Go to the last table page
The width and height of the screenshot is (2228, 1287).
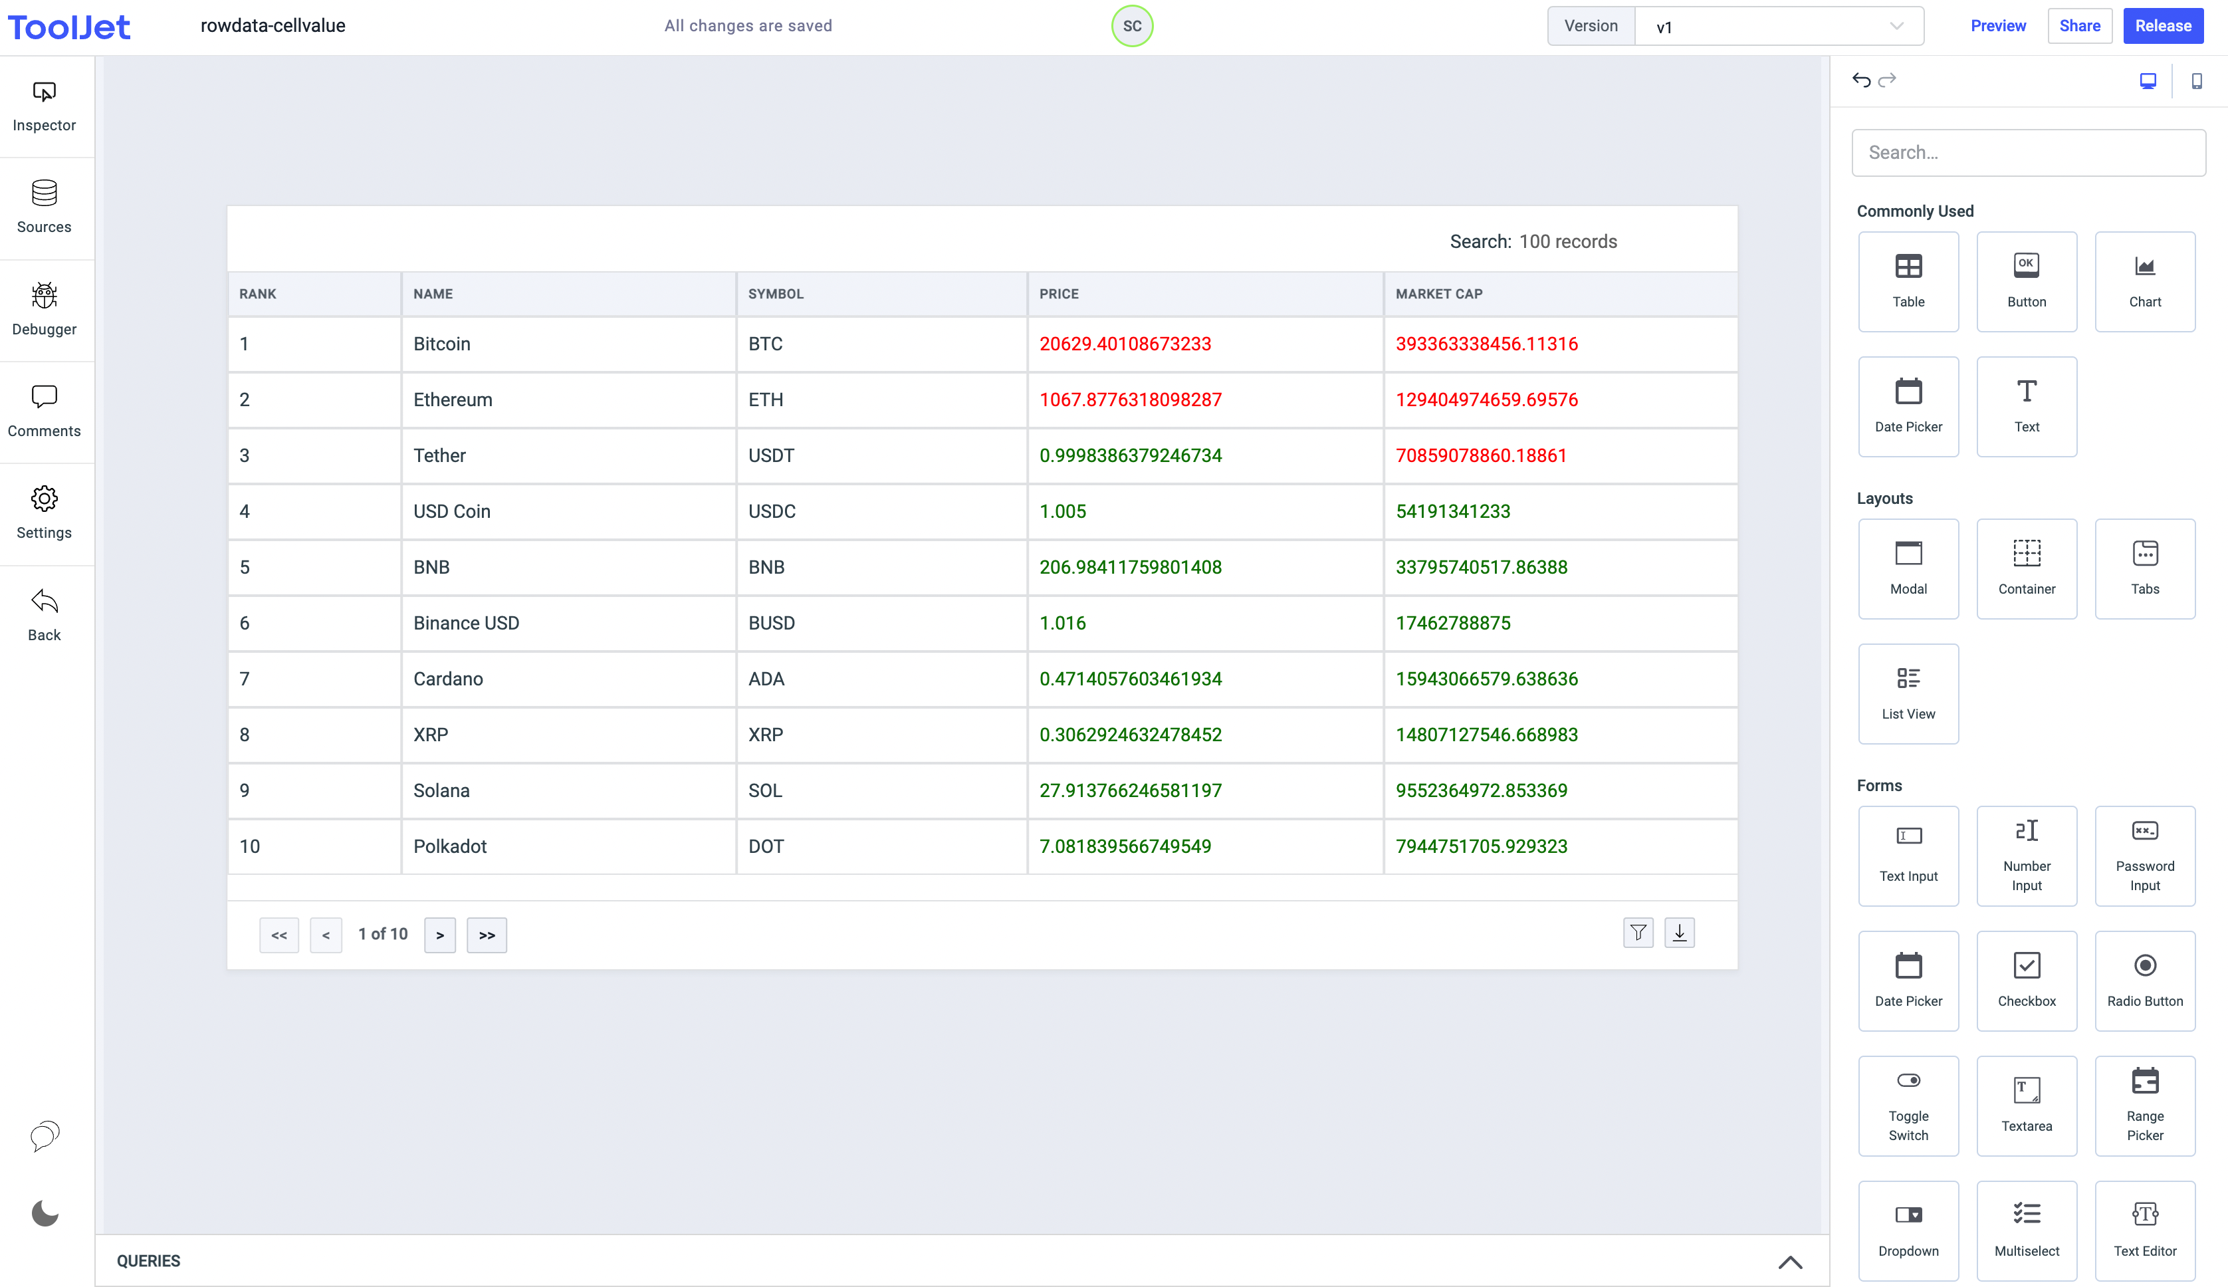coord(487,935)
